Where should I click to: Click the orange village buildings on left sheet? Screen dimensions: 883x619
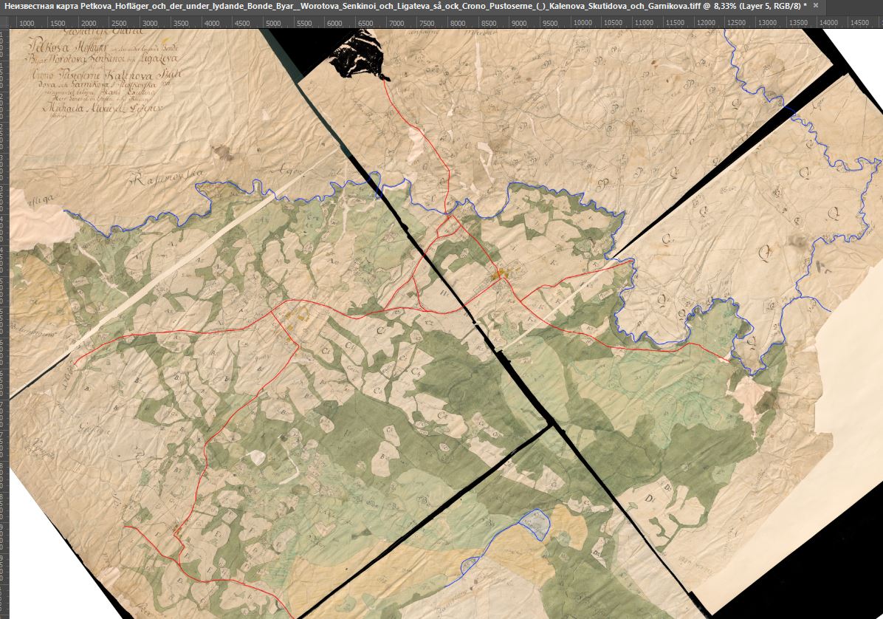(x=295, y=320)
